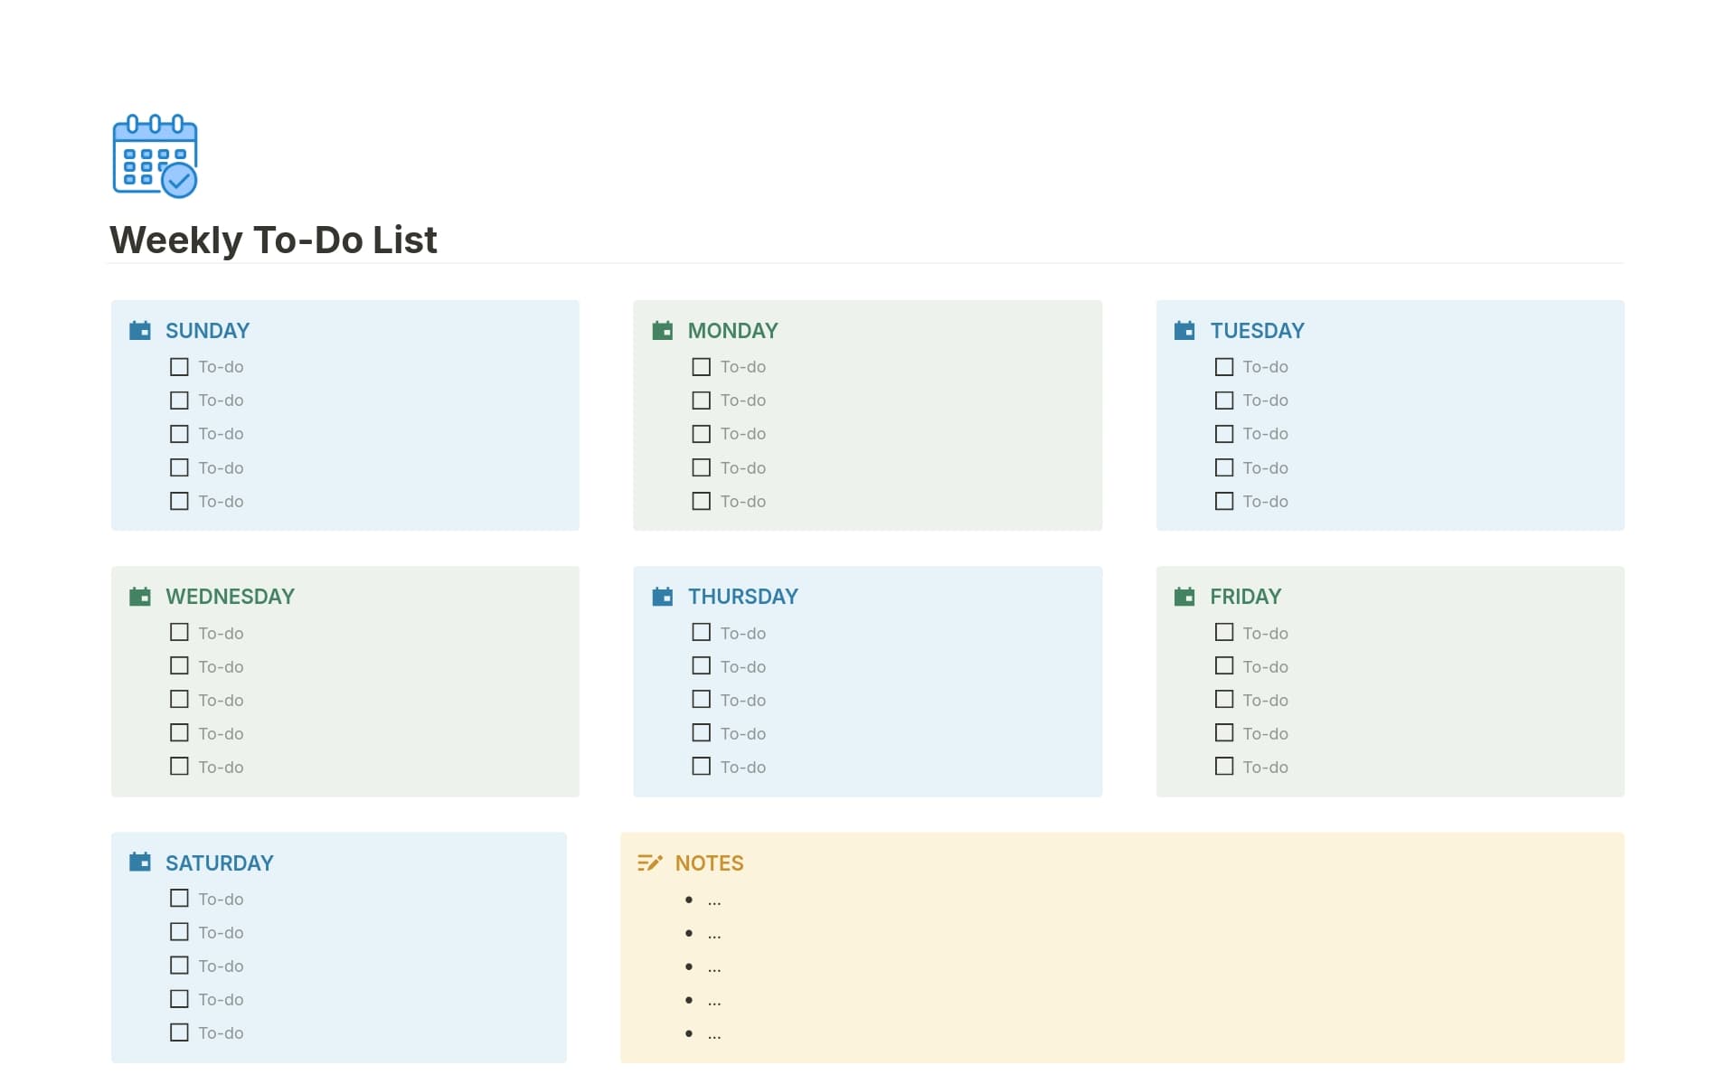Click the calendar icon next to THURSDAY
The image size is (1736, 1084).
click(x=663, y=597)
